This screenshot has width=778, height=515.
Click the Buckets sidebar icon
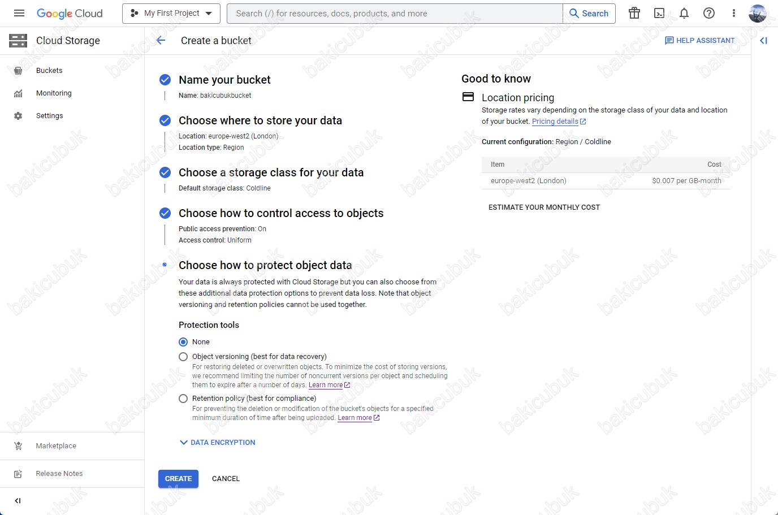pyautogui.click(x=18, y=71)
